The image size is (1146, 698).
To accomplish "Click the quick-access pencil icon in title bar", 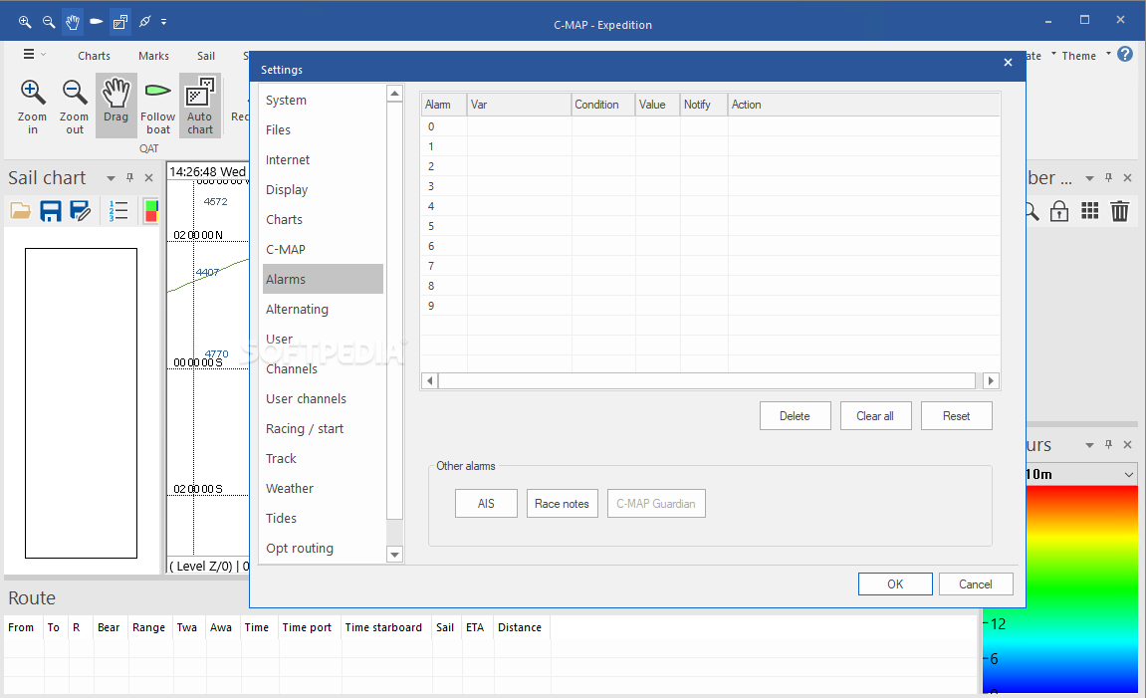I will 144,22.
